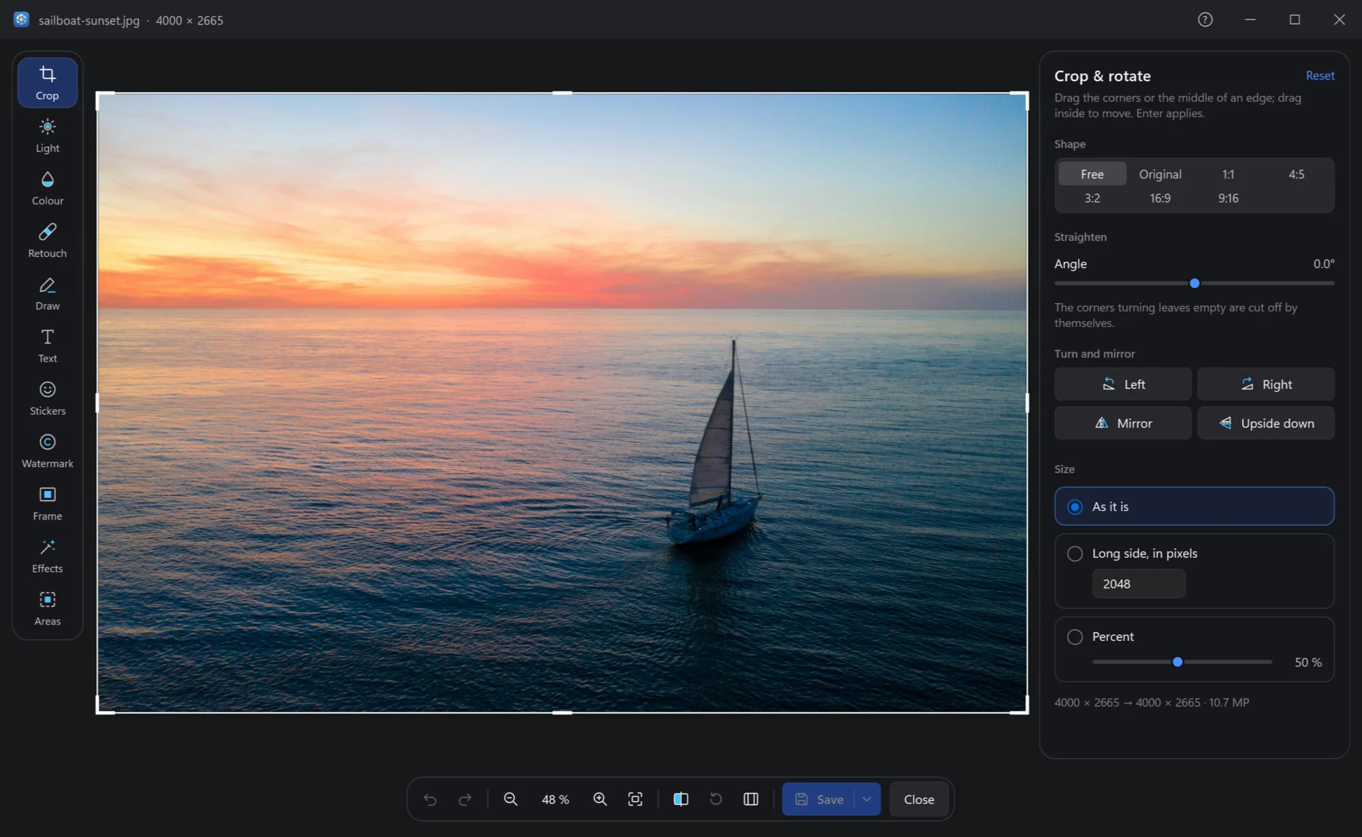Viewport: 1362px width, 837px height.
Task: Toggle before/after compare view
Action: coord(680,799)
